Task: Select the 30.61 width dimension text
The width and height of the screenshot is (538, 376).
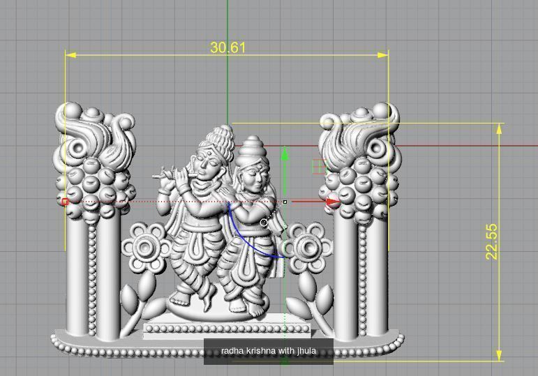Action: click(x=227, y=47)
